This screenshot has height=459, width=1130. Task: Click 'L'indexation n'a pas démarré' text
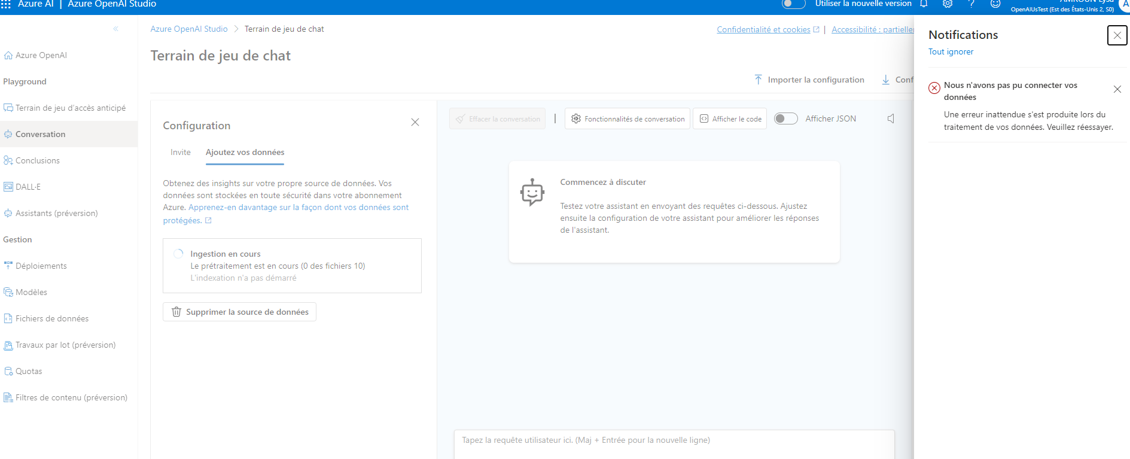(x=243, y=278)
